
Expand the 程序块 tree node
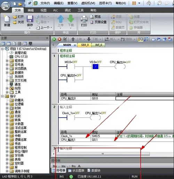[x=7, y=61]
